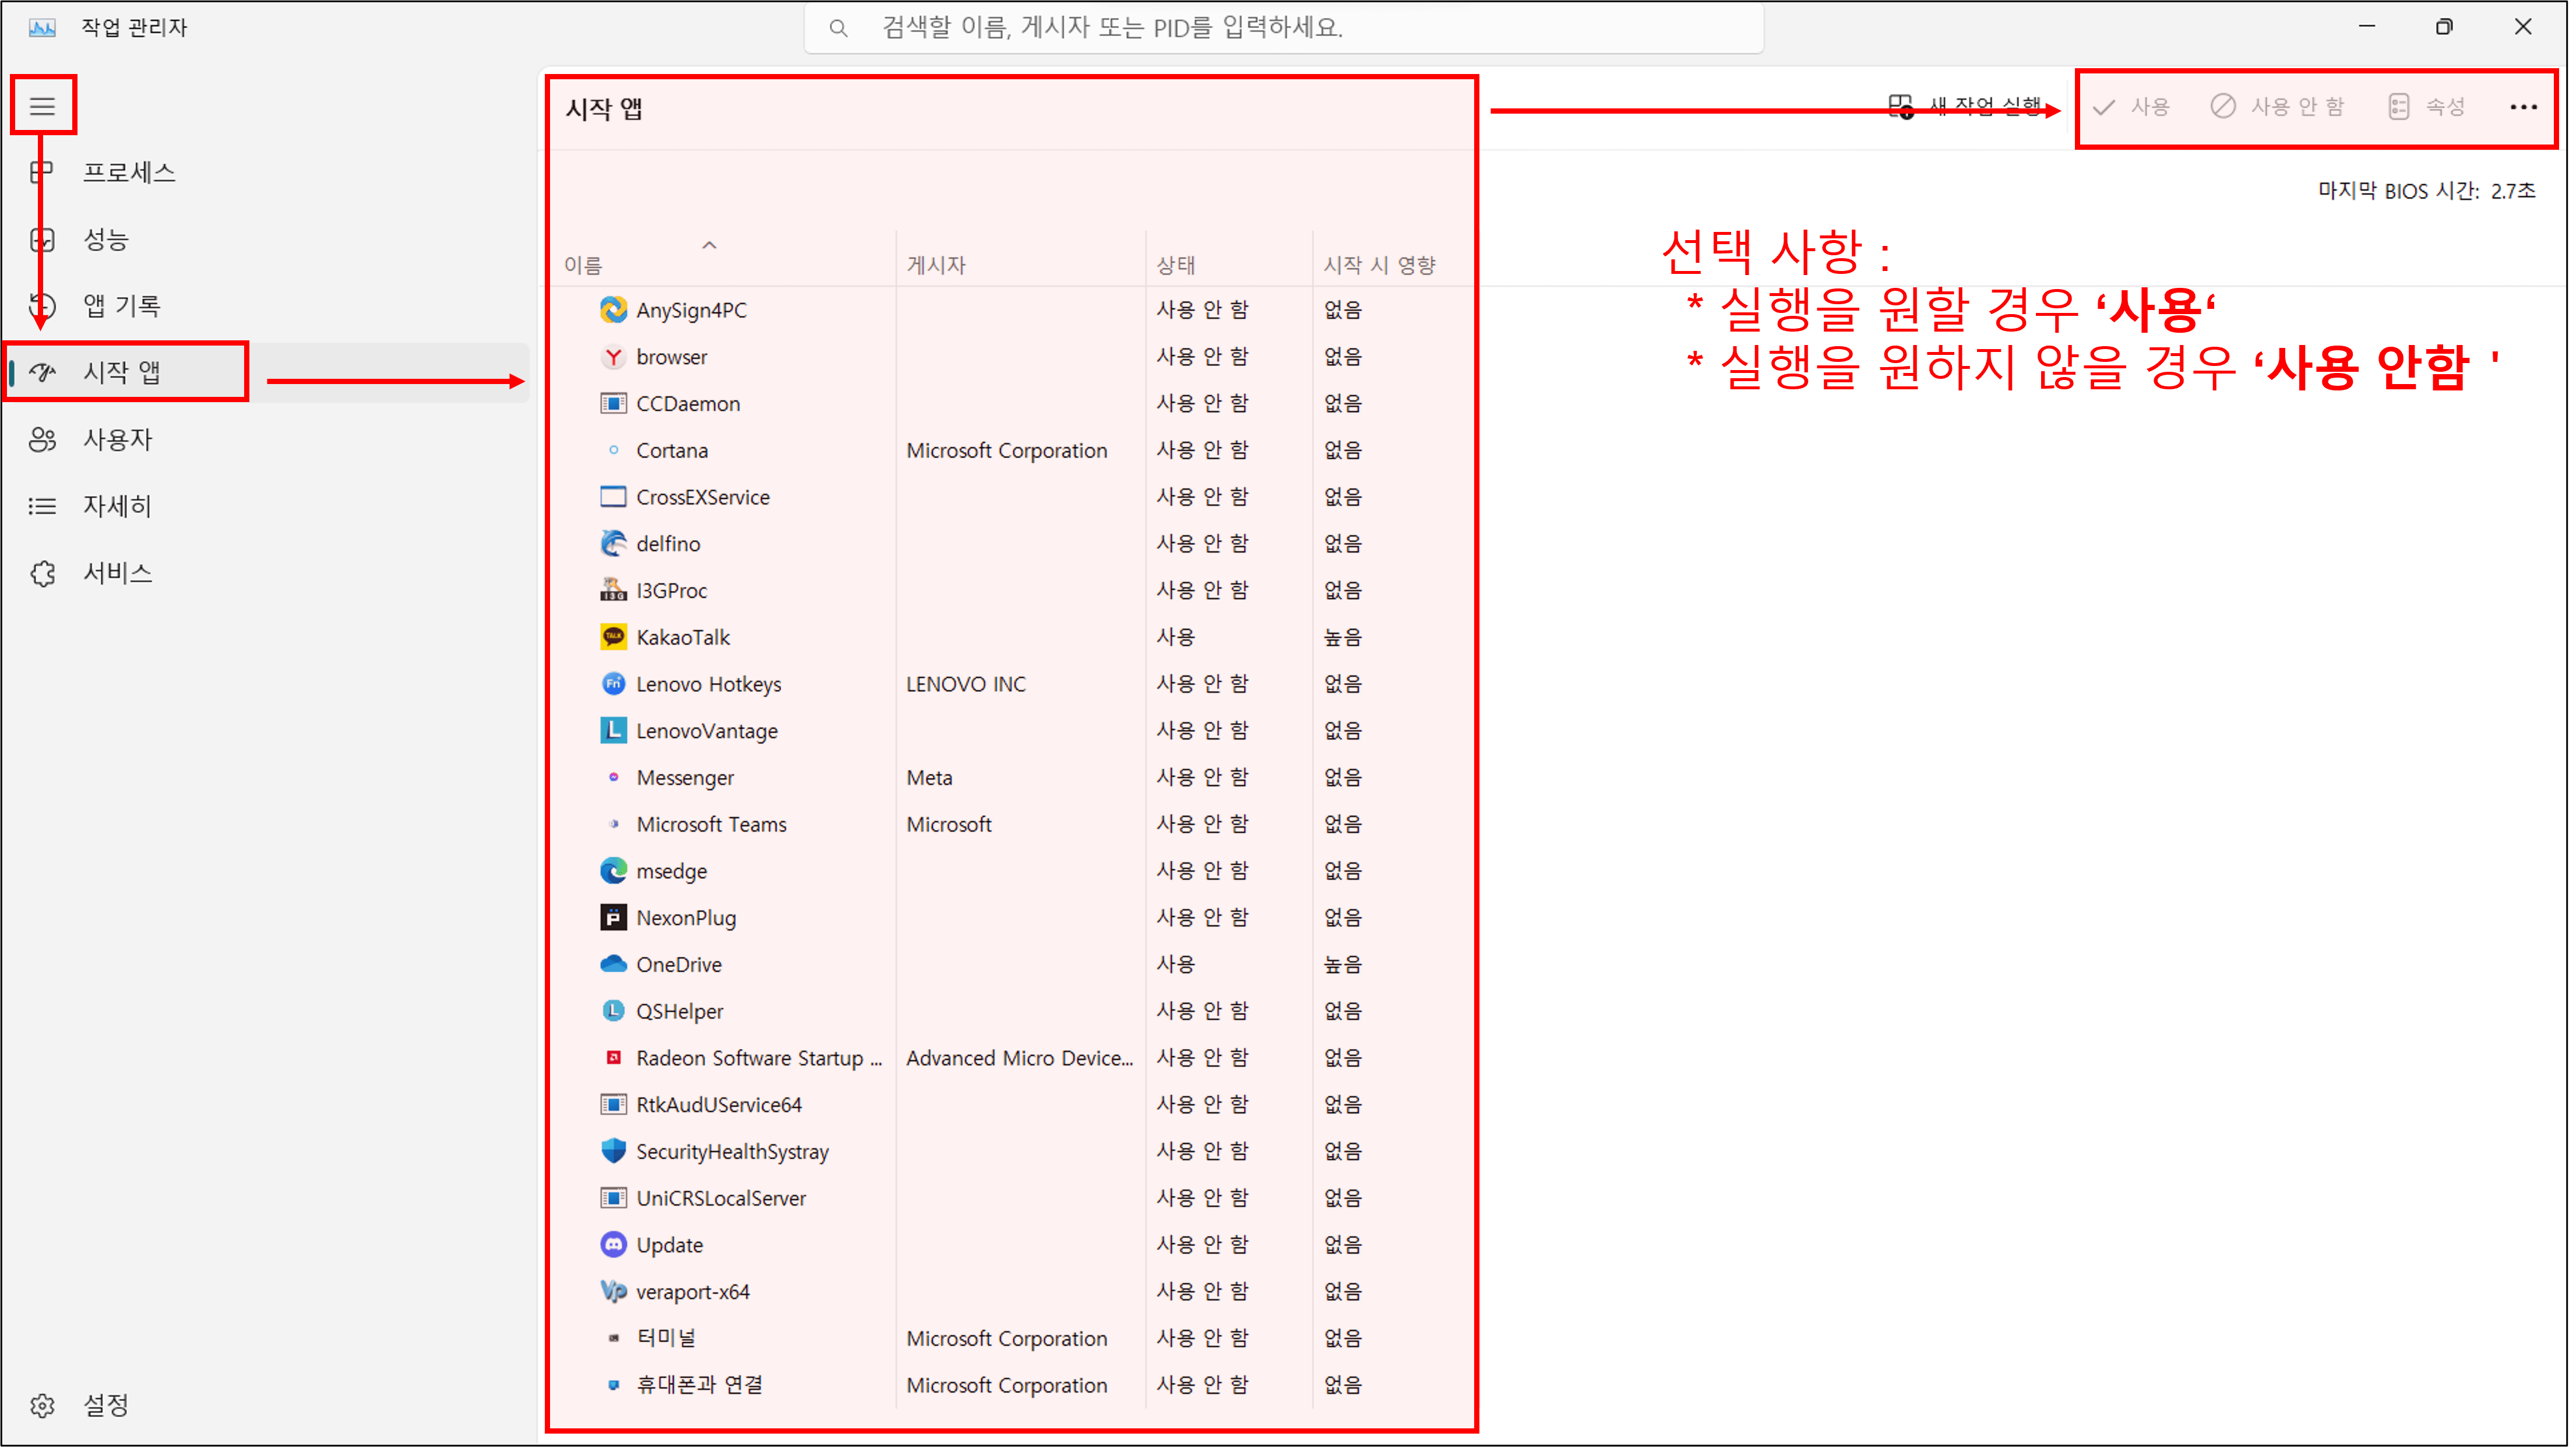The width and height of the screenshot is (2576, 1447).
Task: Select the UniCRSLocalServer icon
Action: pos(613,1198)
